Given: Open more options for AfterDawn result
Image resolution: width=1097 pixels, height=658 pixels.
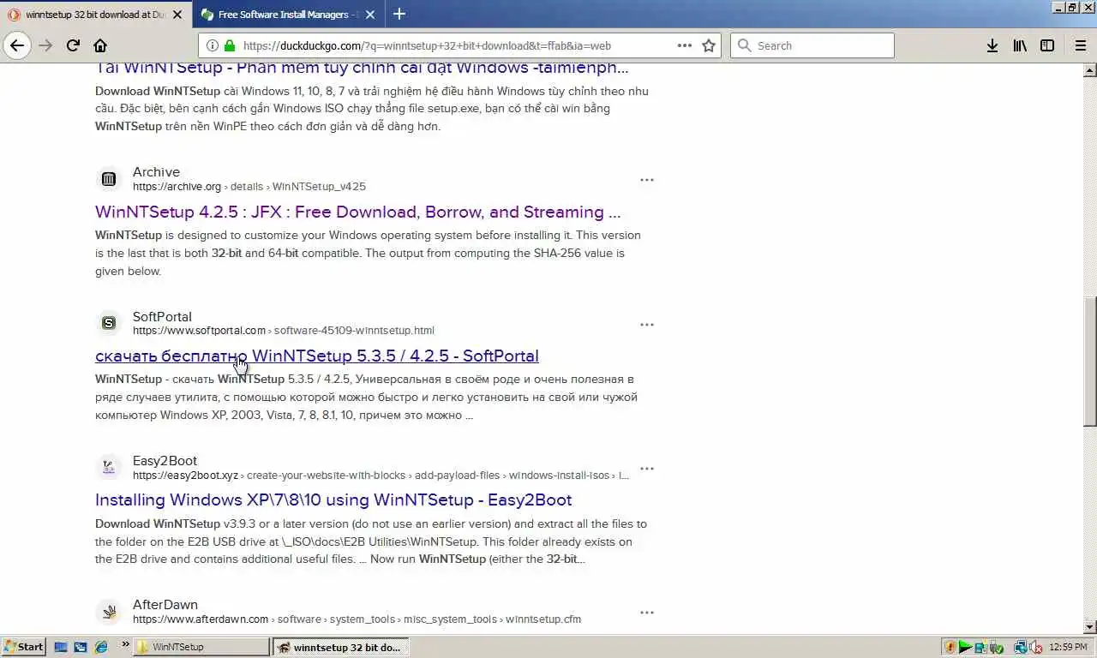Looking at the screenshot, I should point(647,613).
